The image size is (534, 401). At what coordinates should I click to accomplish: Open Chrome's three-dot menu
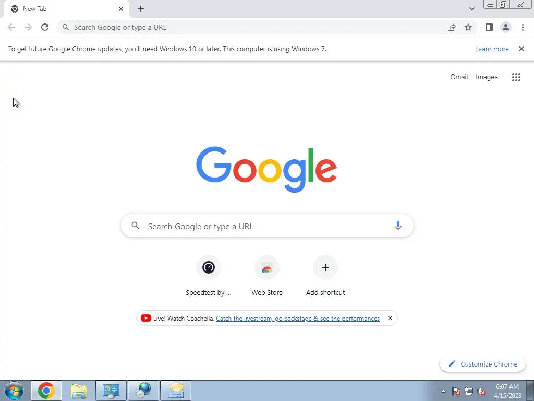(x=523, y=27)
